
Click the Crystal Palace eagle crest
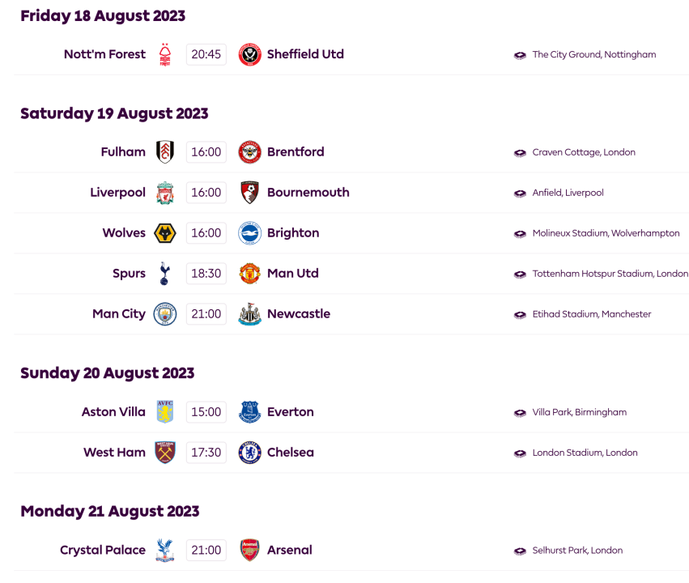(x=165, y=551)
